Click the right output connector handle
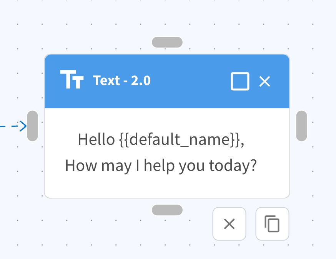 [x=301, y=126]
